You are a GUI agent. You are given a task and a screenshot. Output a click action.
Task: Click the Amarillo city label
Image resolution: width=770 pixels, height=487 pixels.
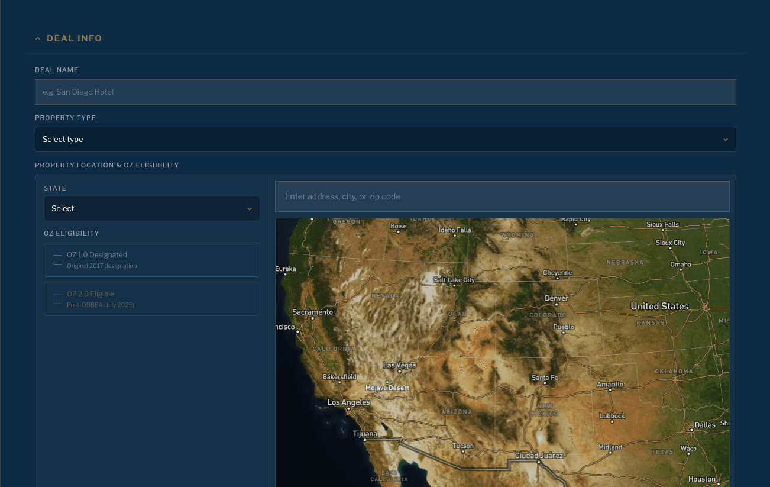(610, 385)
